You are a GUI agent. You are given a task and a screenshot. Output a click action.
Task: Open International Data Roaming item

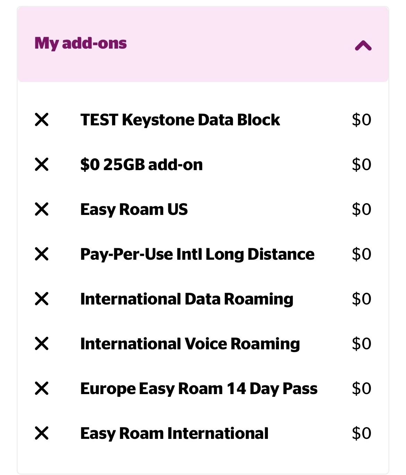(x=187, y=299)
